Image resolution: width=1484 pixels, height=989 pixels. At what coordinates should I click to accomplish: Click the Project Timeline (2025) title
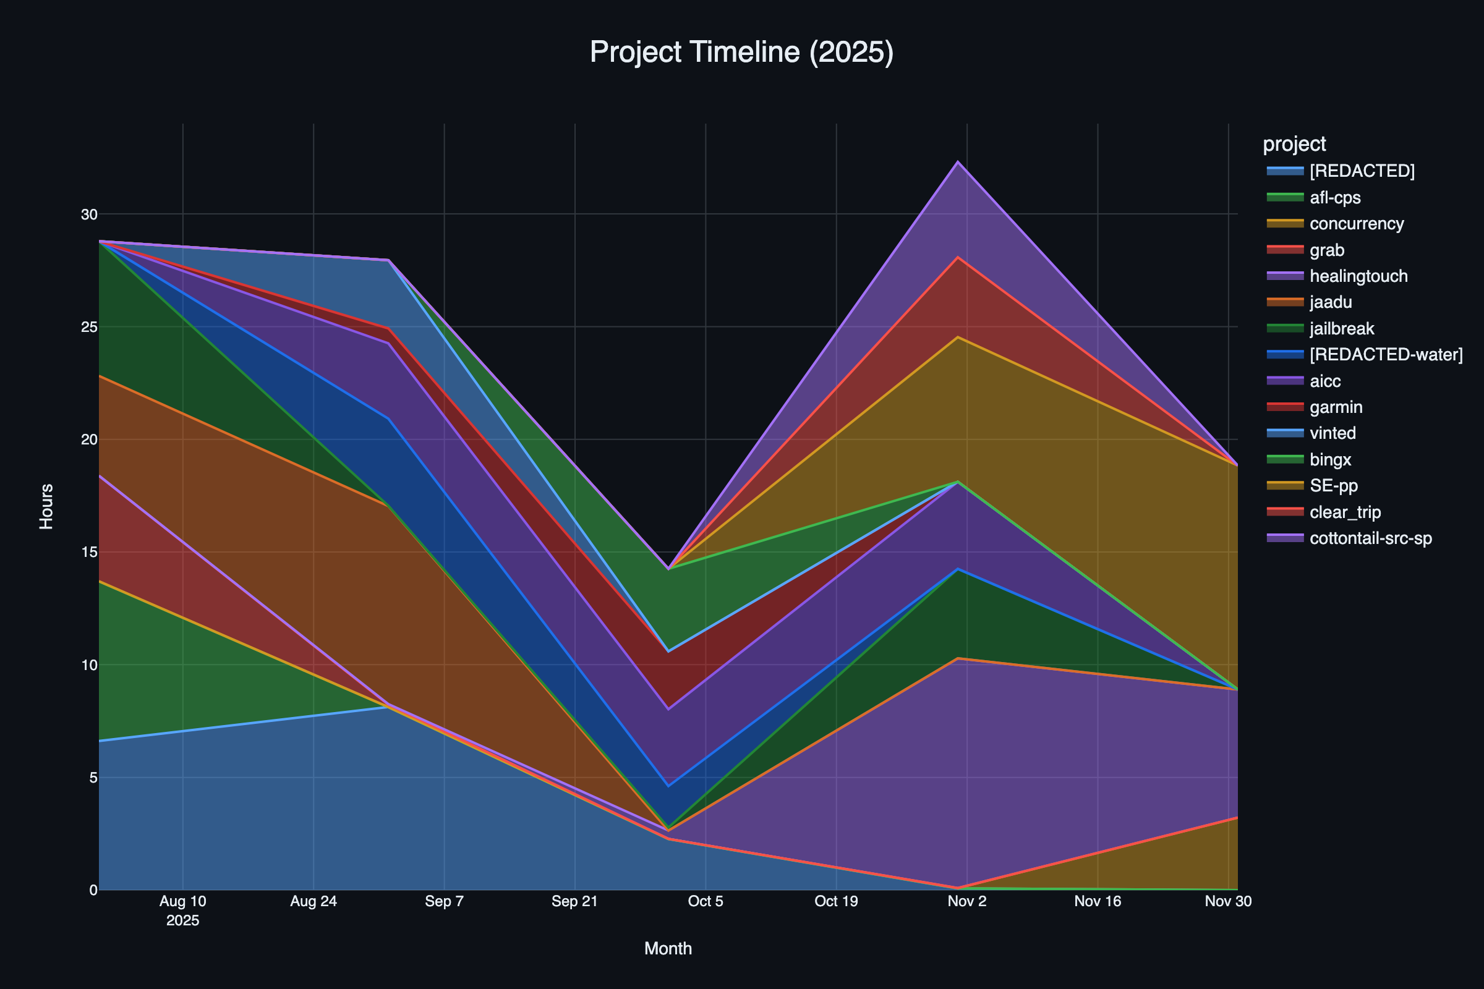[x=741, y=52]
